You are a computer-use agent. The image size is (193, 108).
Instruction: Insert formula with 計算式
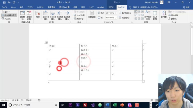coord(173,19)
